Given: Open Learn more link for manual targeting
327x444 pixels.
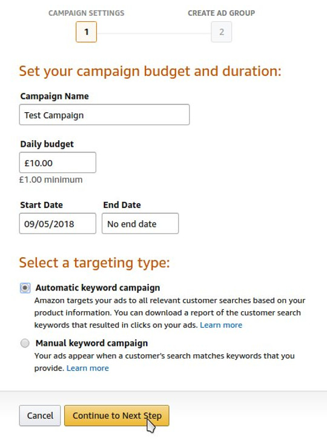Looking at the screenshot, I should click(88, 368).
